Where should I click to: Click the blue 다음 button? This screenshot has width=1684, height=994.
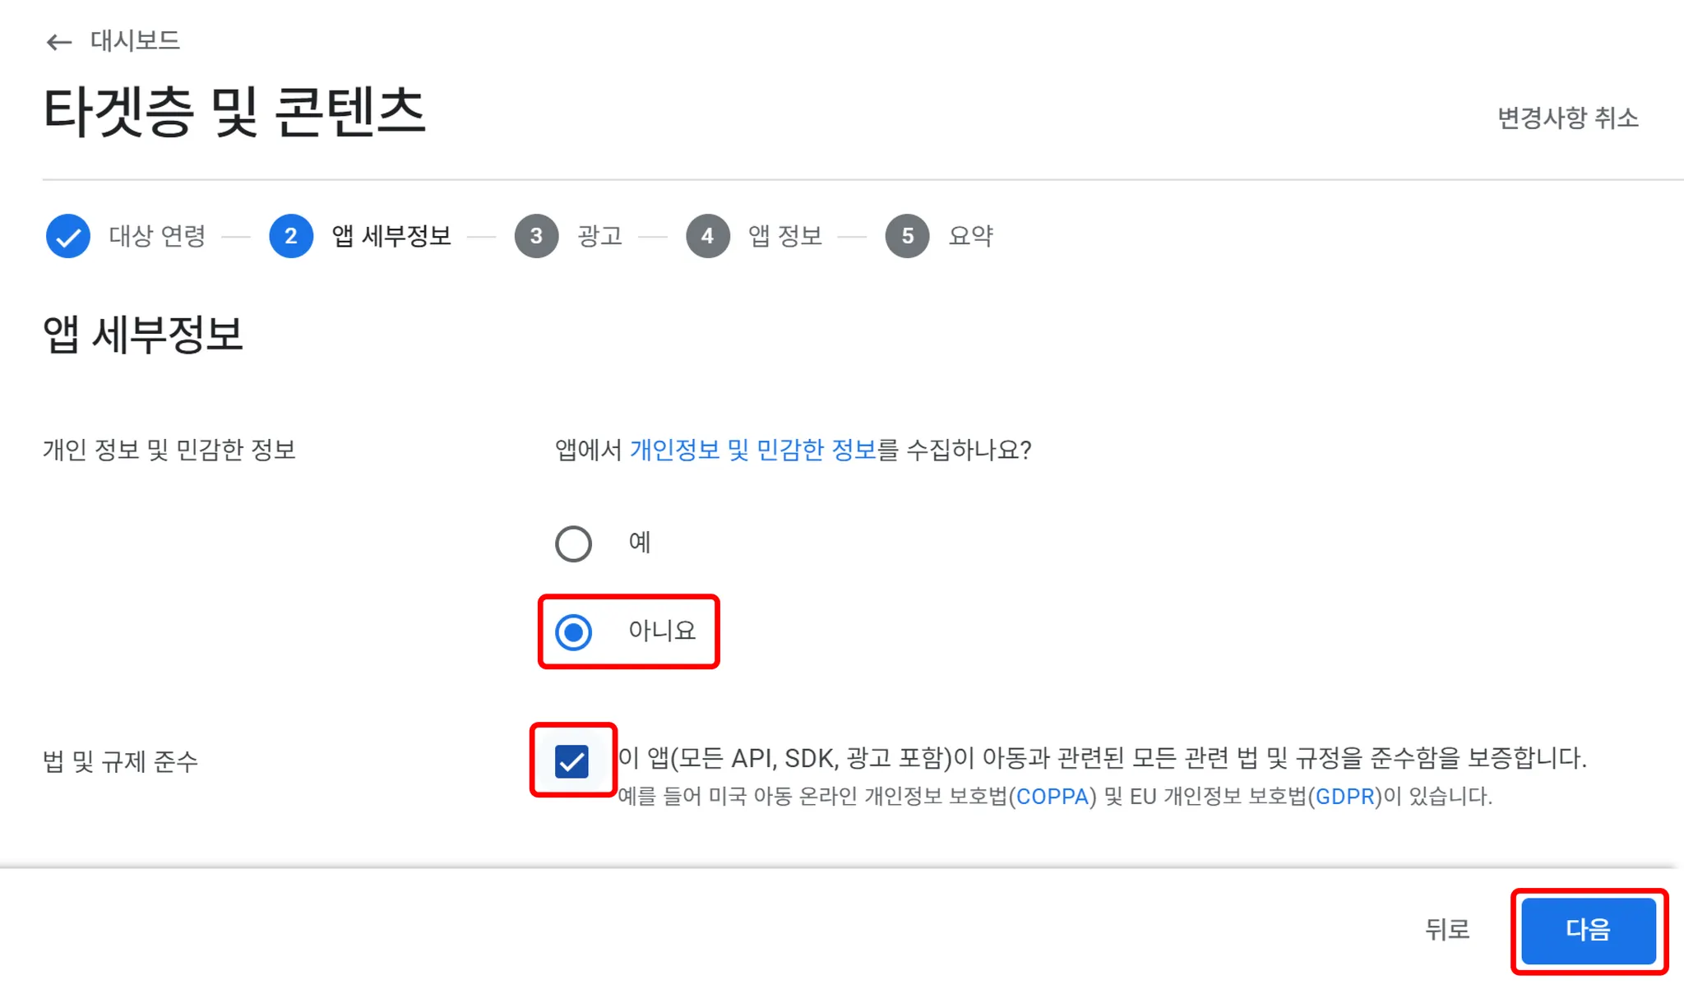(x=1588, y=931)
